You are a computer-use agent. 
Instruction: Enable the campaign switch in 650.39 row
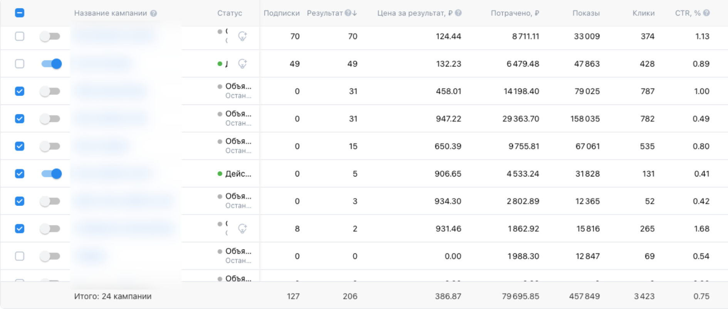pyautogui.click(x=50, y=146)
